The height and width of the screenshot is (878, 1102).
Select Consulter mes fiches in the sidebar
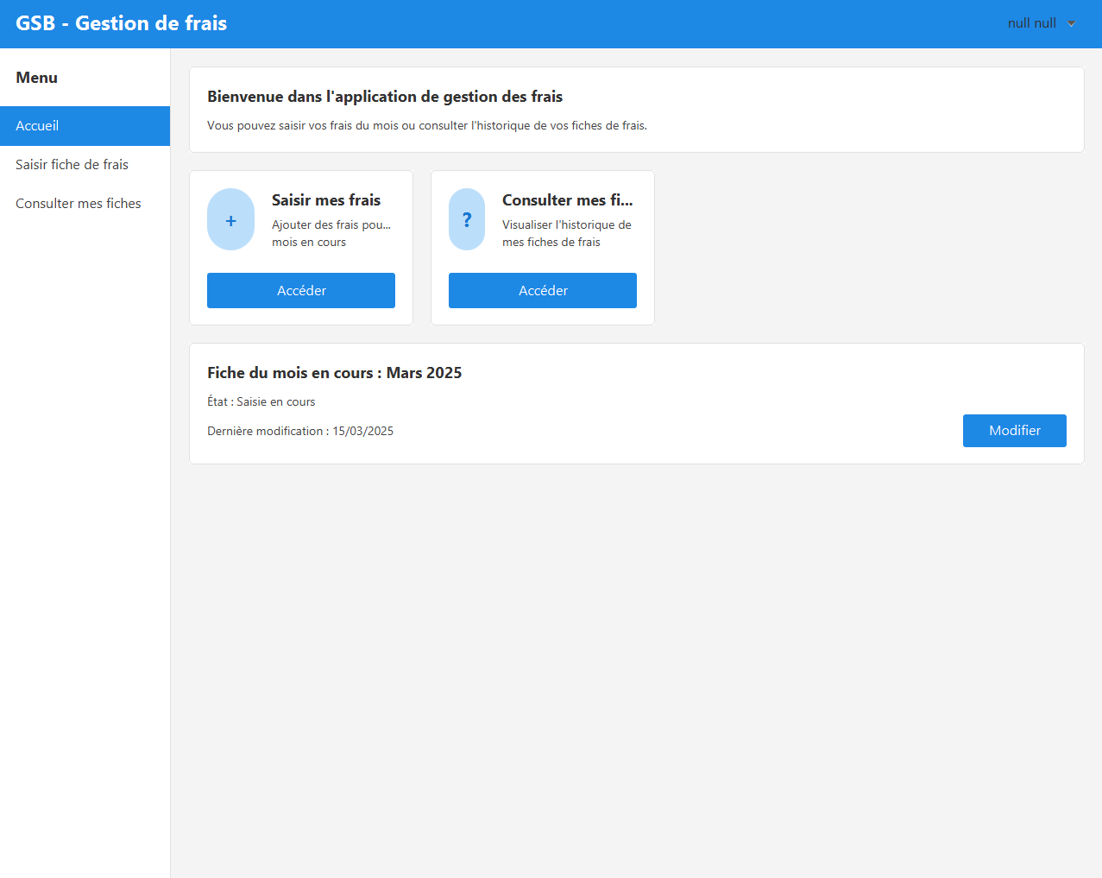79,204
